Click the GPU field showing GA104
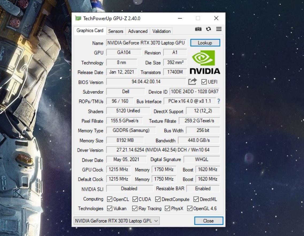Screen dimensions: 304x236 click(124, 53)
